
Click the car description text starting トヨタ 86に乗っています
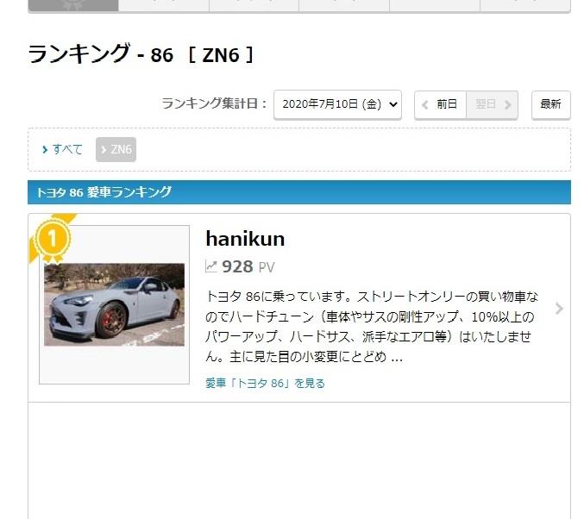(372, 327)
